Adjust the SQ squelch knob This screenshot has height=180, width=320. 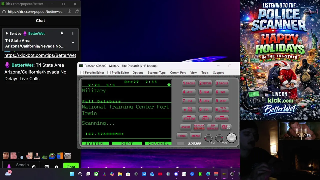208,138
